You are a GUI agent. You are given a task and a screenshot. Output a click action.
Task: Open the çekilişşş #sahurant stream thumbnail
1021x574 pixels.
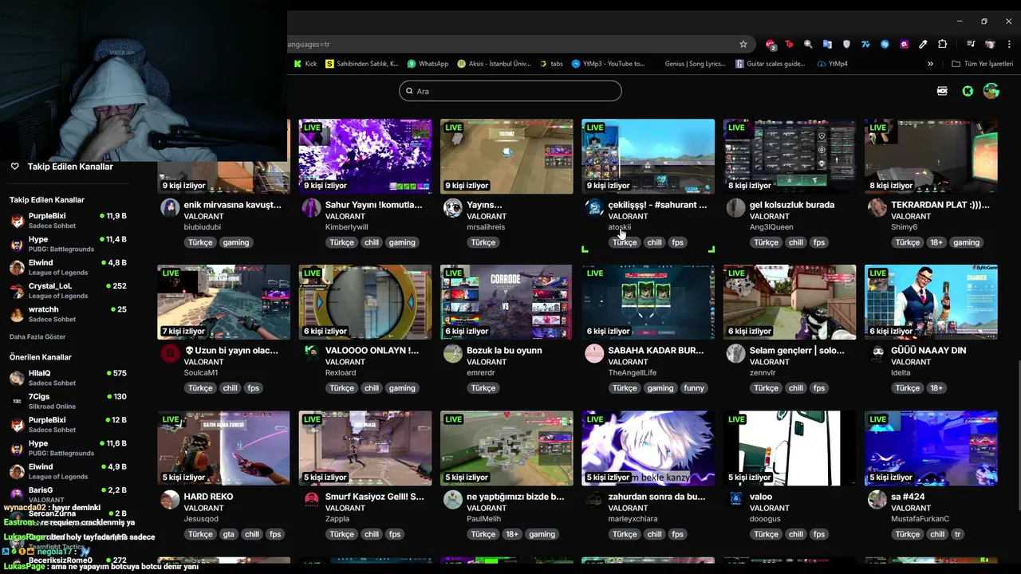point(648,156)
